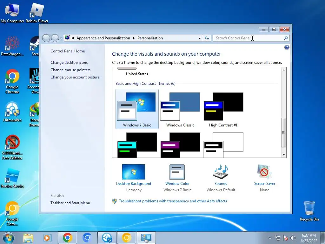
Task: Open the blue Chromium taskbar icon
Action: [x=87, y=238]
